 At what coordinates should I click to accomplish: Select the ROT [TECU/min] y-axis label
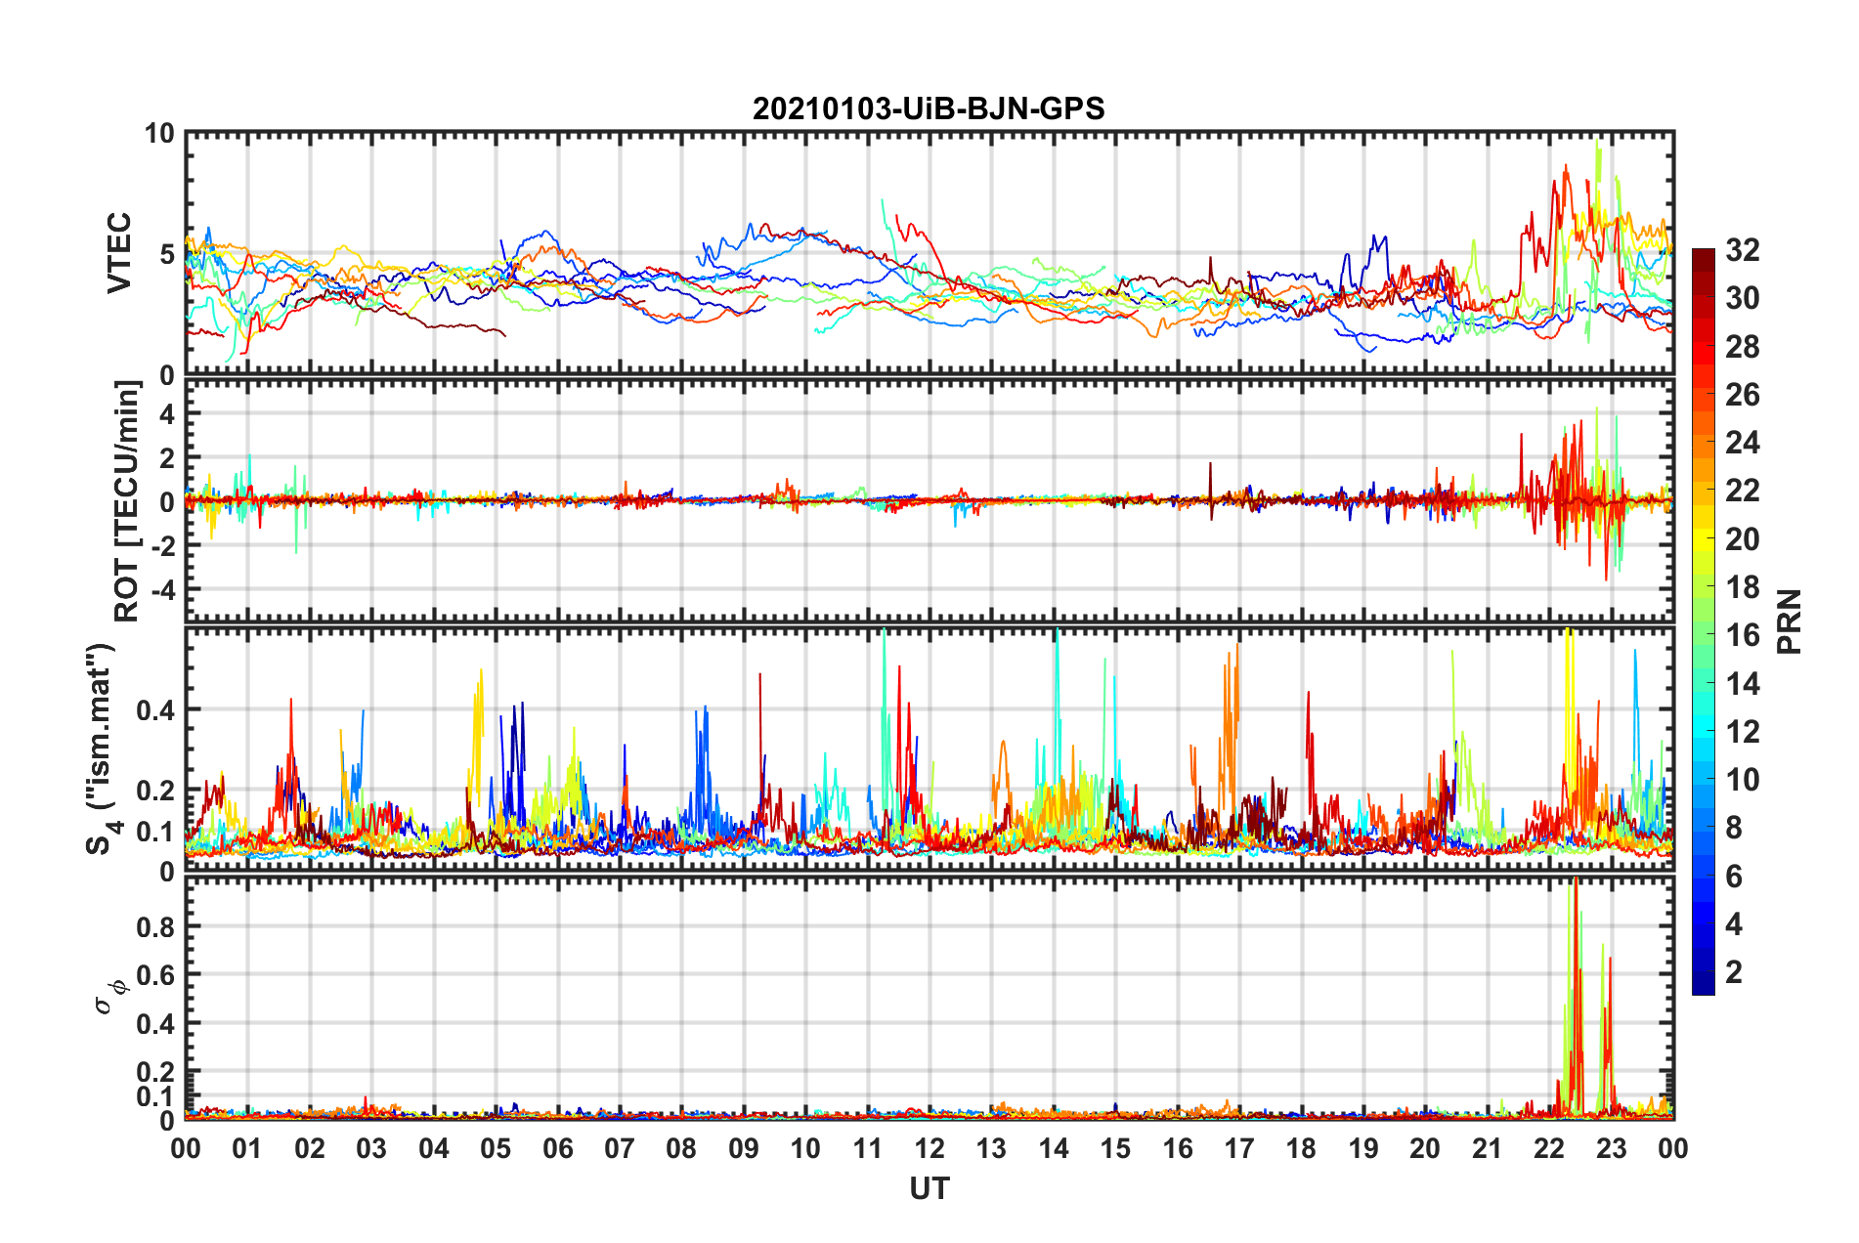127,501
